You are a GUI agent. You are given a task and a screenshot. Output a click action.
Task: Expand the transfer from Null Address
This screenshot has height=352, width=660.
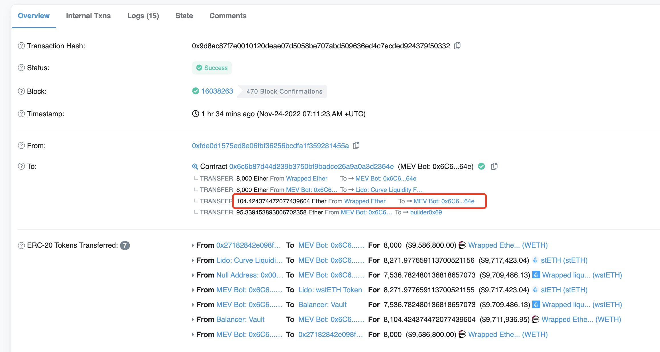pyautogui.click(x=193, y=275)
